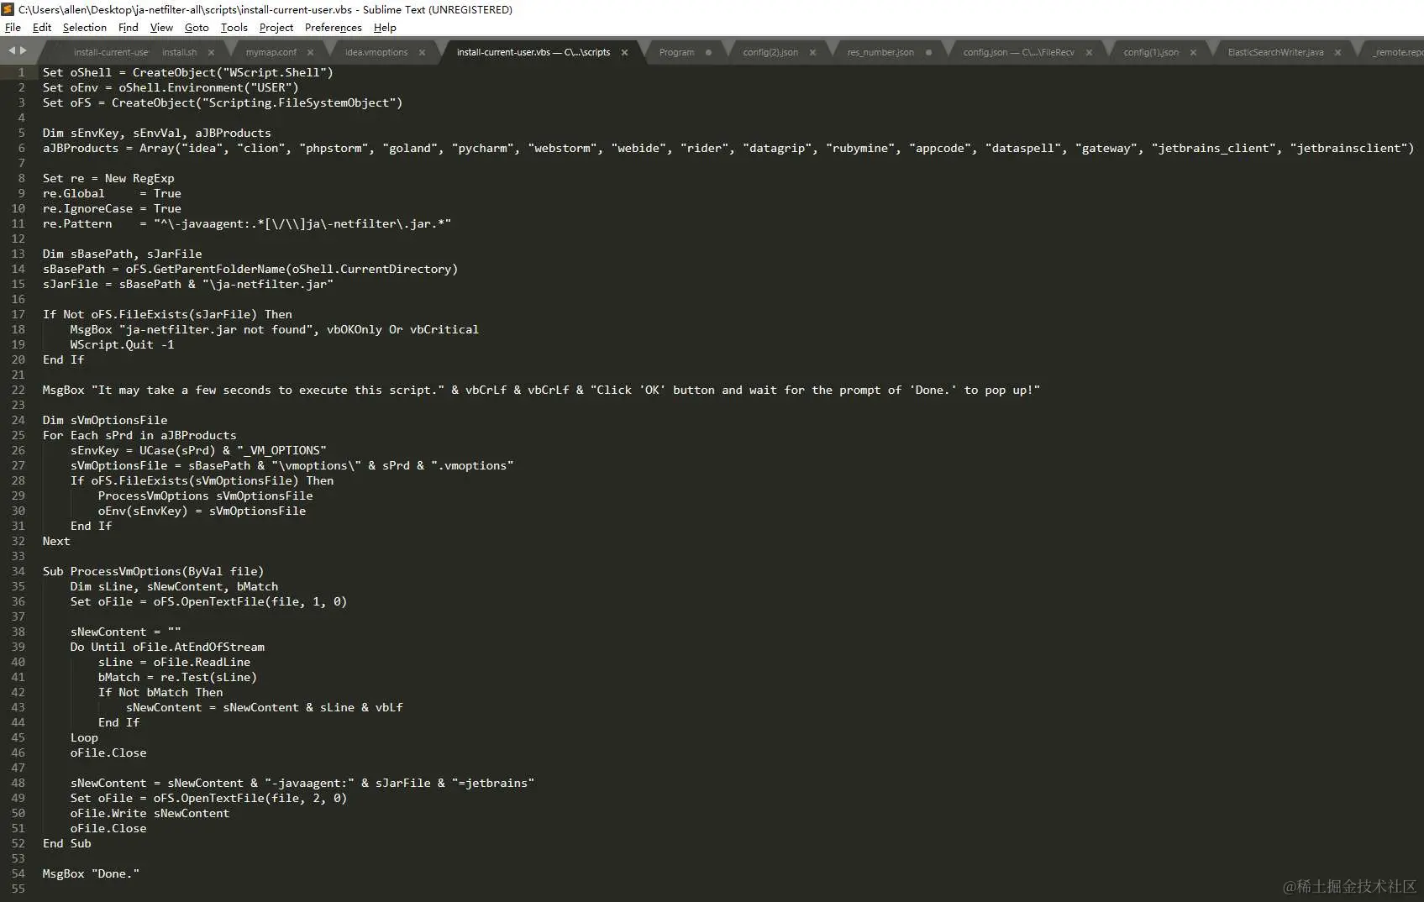Click 'Sub ProcessVmOptions(ByVal file)' on line 34
This screenshot has width=1424, height=902.
click(154, 571)
